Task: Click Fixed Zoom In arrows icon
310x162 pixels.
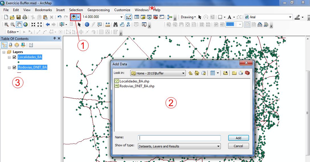Action: coord(33,25)
